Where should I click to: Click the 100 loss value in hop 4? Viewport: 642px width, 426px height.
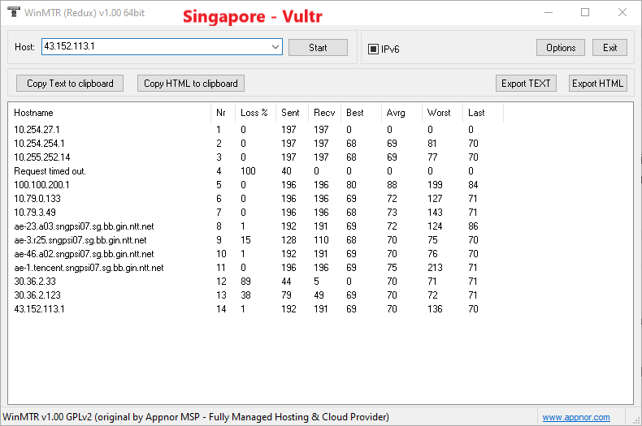pos(248,171)
